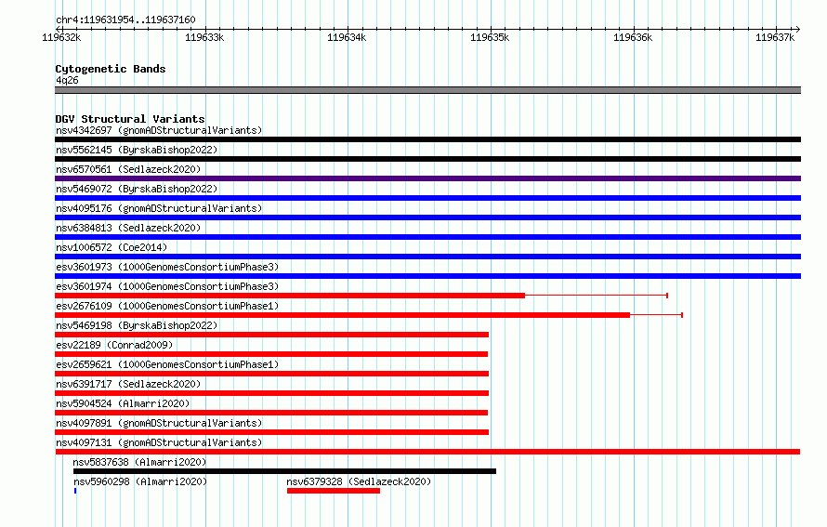Click the blue bar under nsv4095176

[427, 217]
